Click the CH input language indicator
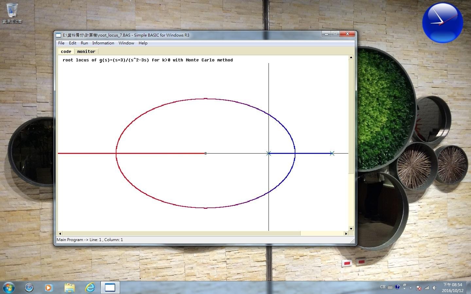This screenshot has height=294, width=471. coord(383,287)
